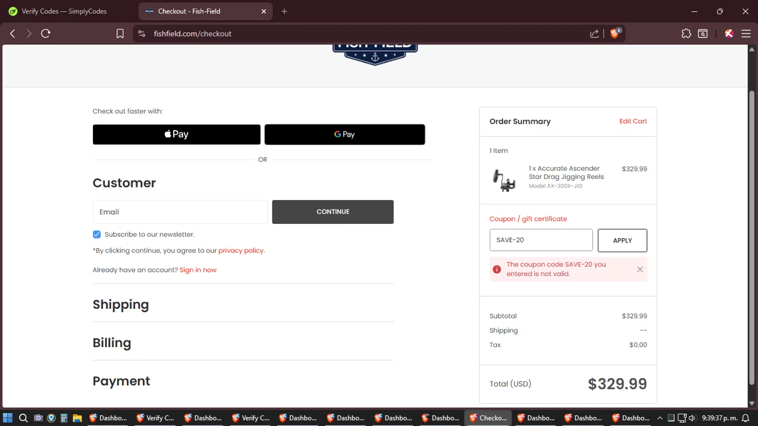
Task: Open the browser extensions puzzle icon
Action: pyautogui.click(x=686, y=33)
